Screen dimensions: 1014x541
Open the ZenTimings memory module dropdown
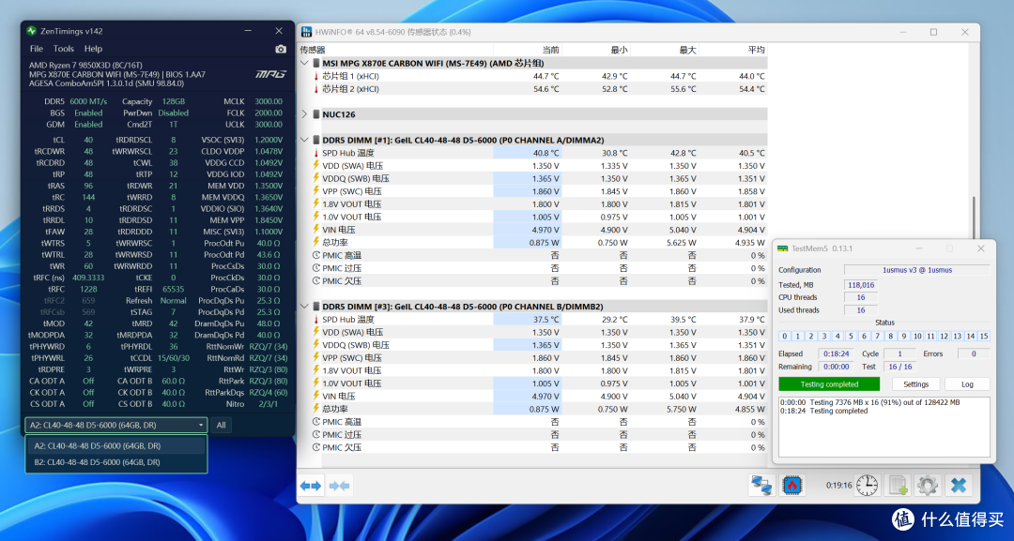pyautogui.click(x=116, y=425)
